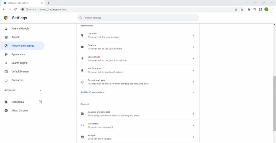This screenshot has height=143, width=276.
Task: Click the browser reload icon
Action: point(15,9)
